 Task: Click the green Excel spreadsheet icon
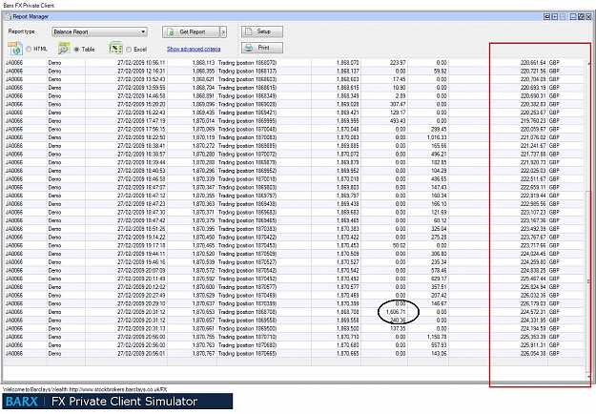pyautogui.click(x=115, y=49)
